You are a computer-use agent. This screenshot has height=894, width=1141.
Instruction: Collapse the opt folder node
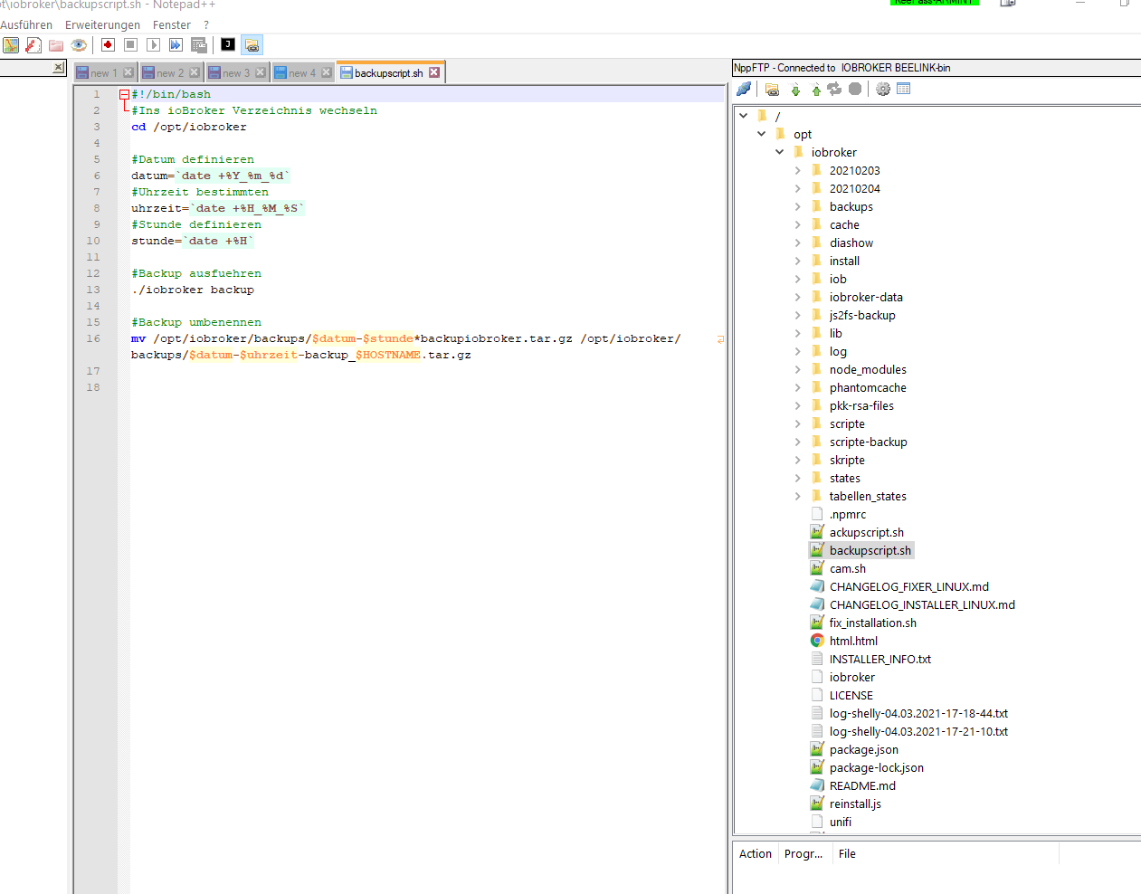point(761,134)
